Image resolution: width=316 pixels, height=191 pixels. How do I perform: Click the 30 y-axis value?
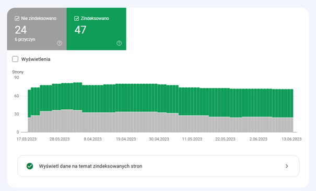pos(17,114)
